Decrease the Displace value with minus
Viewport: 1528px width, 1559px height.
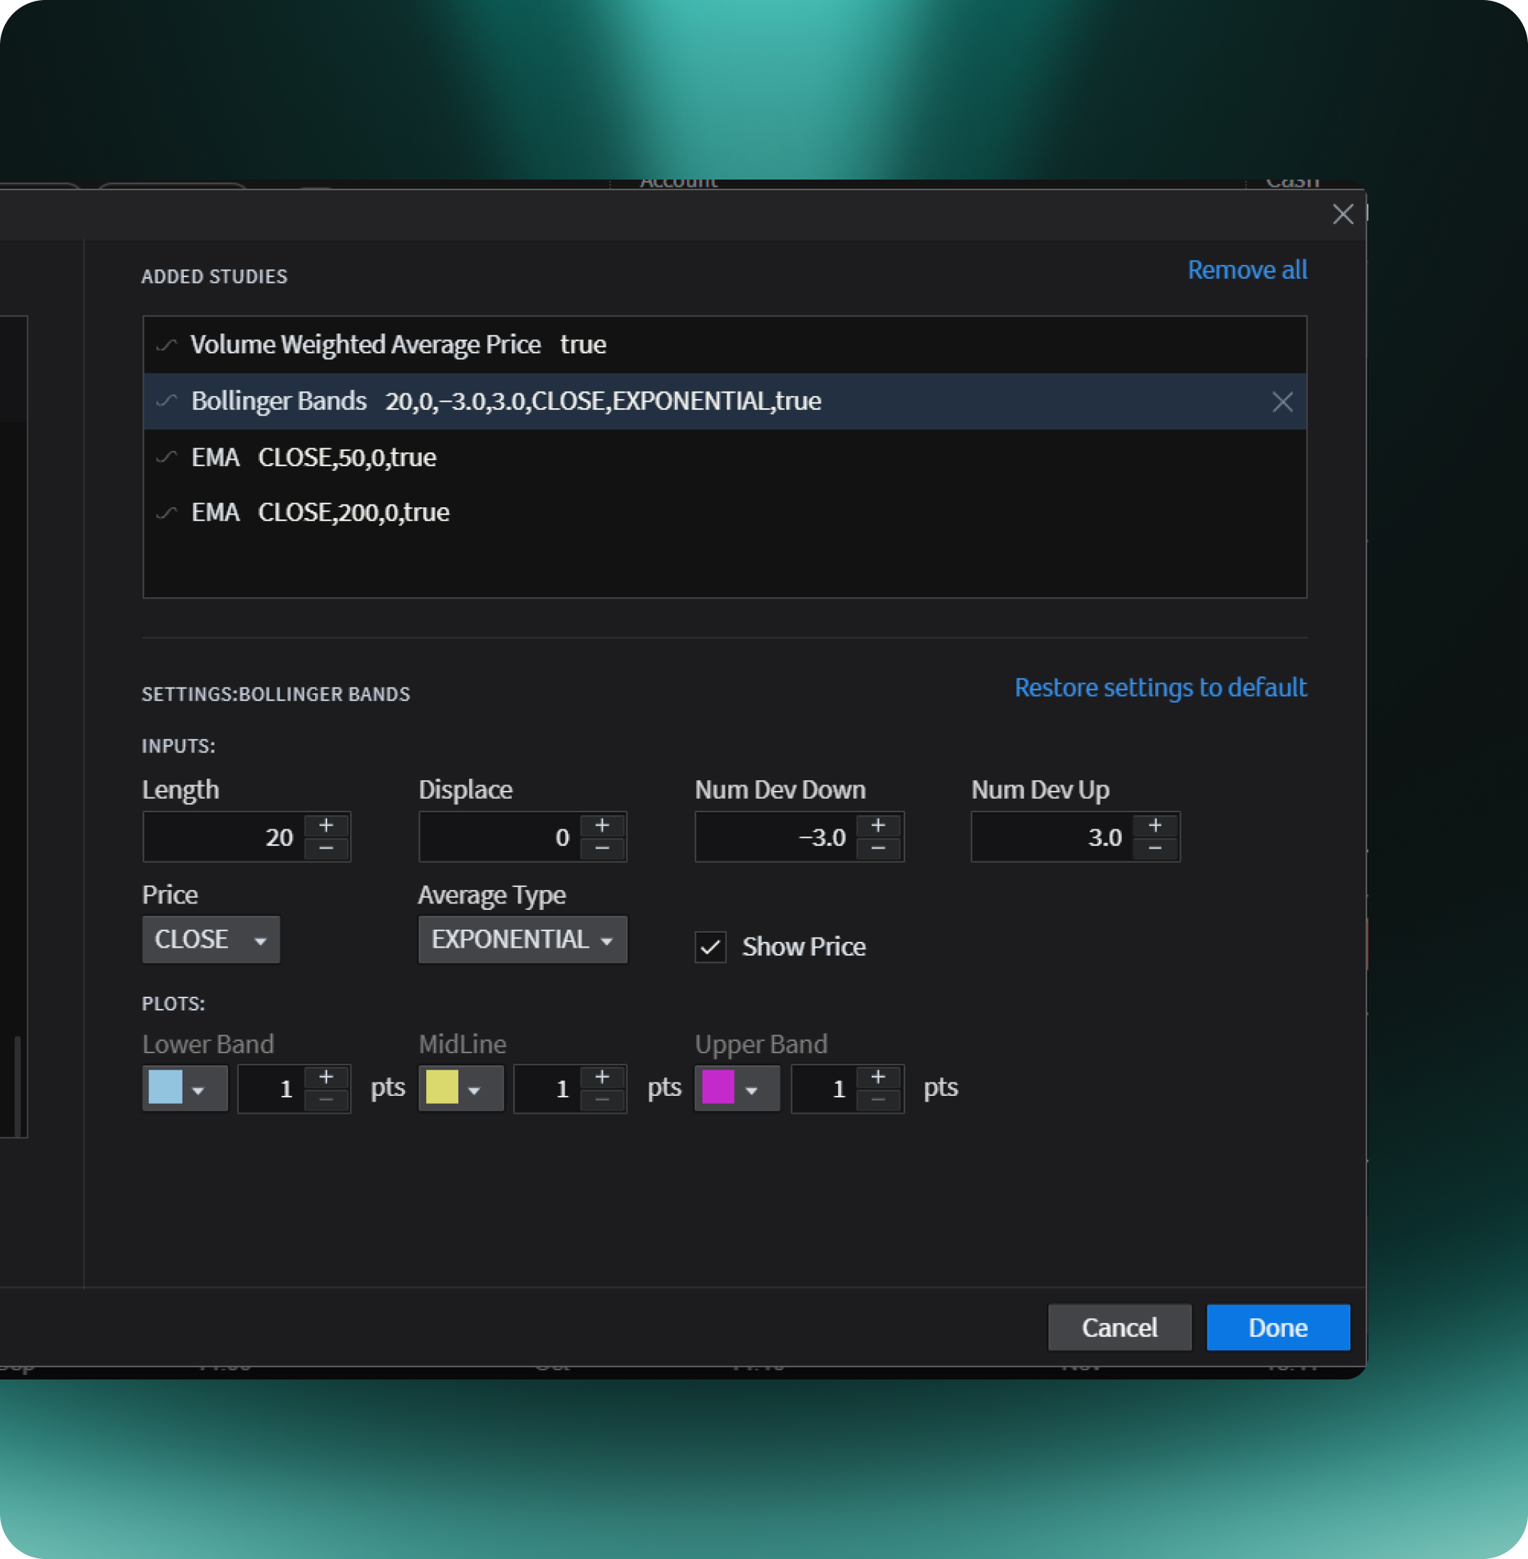(602, 849)
